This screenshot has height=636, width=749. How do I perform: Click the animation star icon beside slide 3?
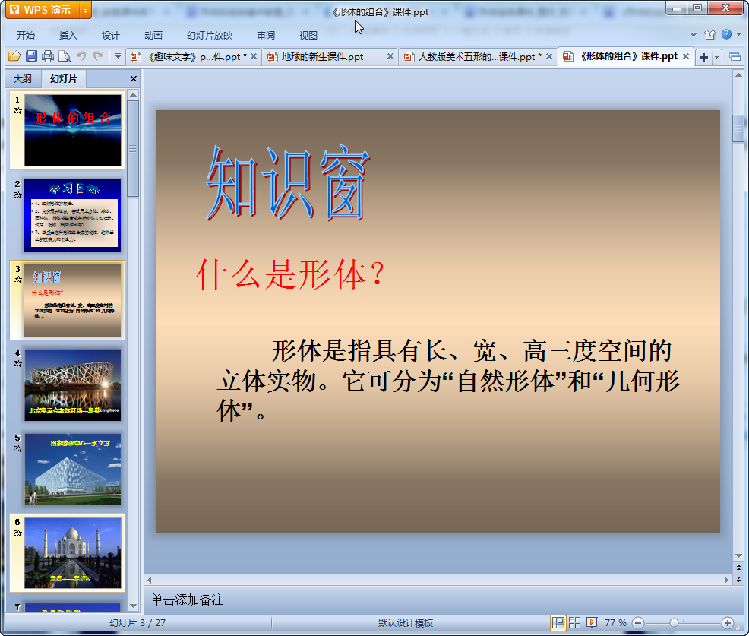17,280
